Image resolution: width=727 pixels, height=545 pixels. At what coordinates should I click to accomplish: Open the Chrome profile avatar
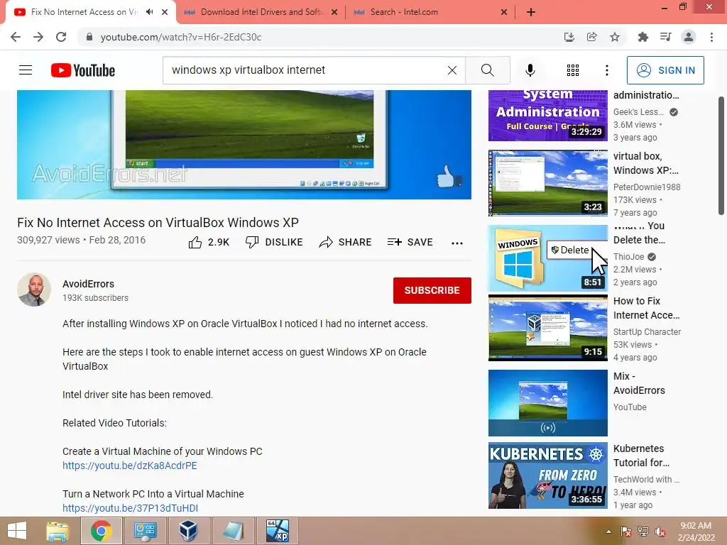point(689,37)
